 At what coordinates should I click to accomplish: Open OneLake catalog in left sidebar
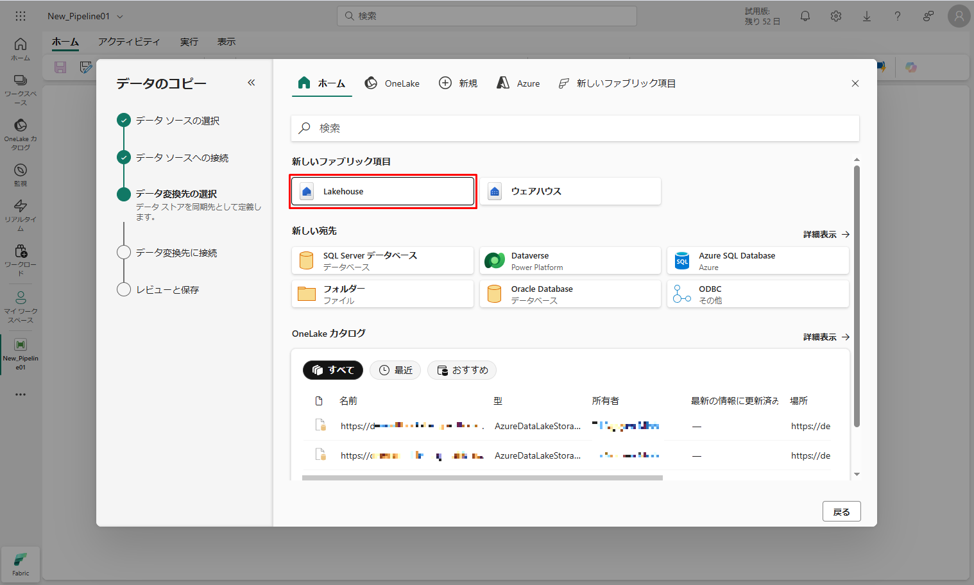pos(21,133)
